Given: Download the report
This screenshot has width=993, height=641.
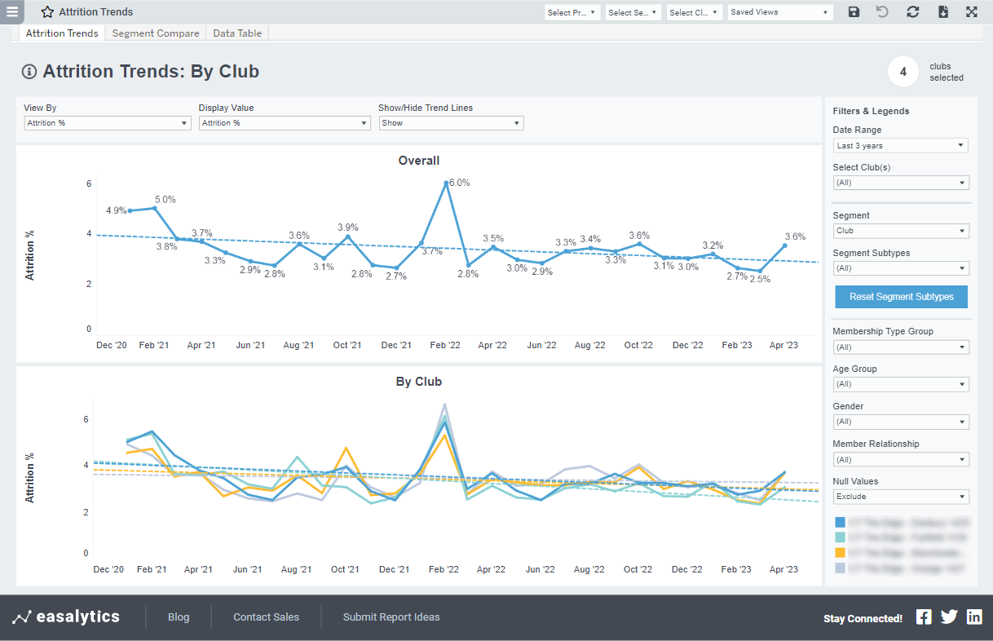Looking at the screenshot, I should pyautogui.click(x=942, y=11).
